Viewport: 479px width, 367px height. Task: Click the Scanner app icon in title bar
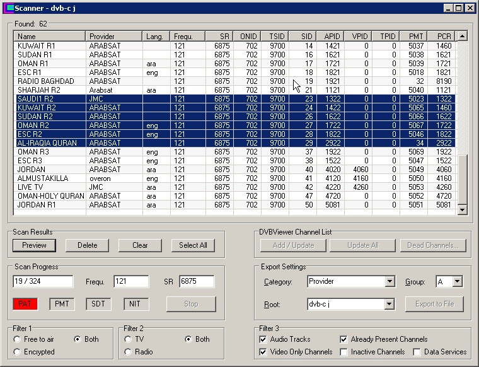pyautogui.click(x=8, y=8)
